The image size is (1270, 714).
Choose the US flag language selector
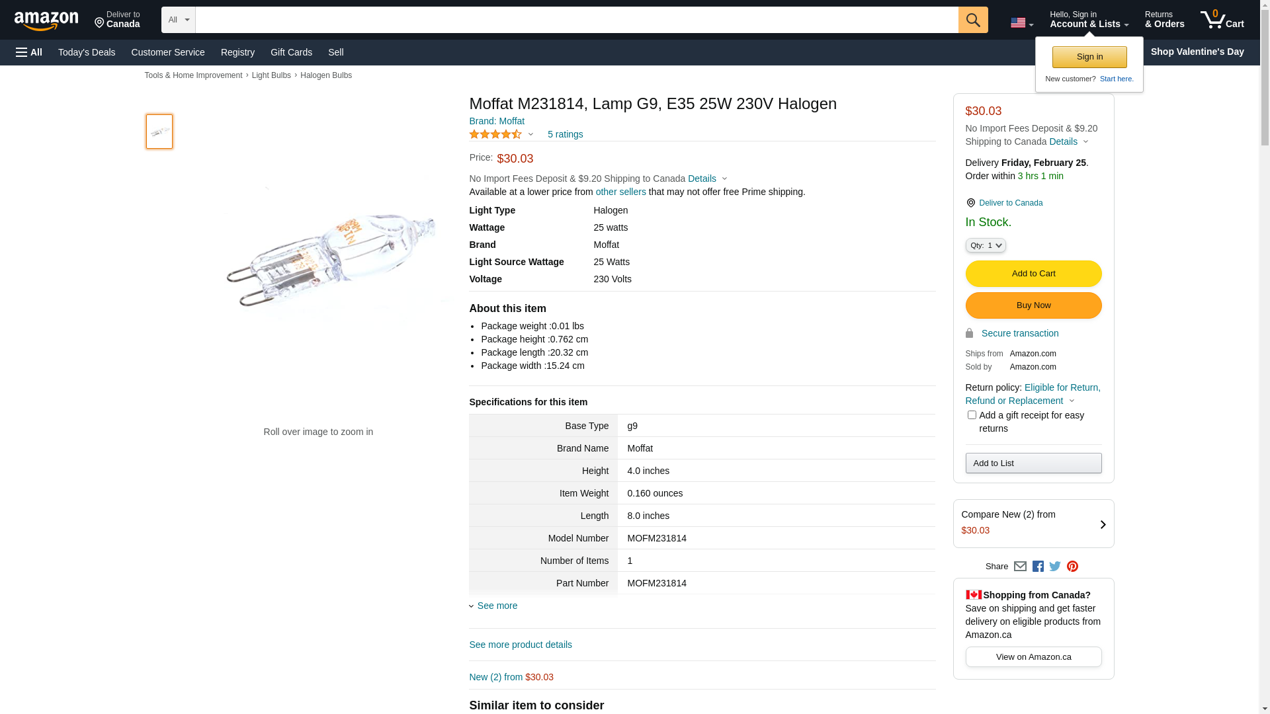(1021, 23)
